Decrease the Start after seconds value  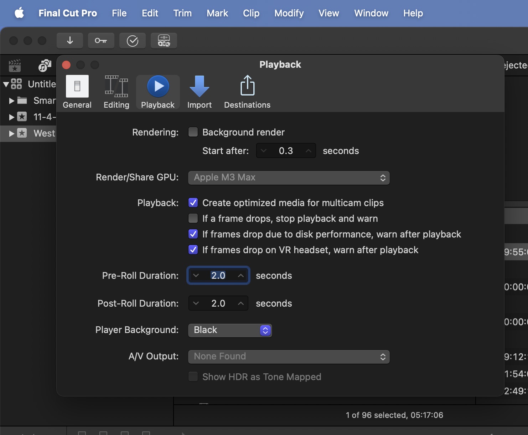pos(264,151)
